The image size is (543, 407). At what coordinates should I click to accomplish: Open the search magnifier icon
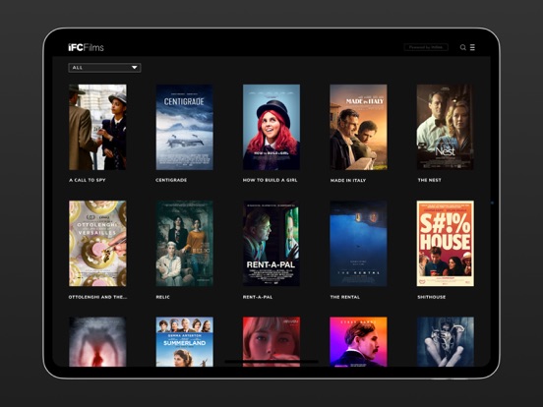tap(462, 47)
